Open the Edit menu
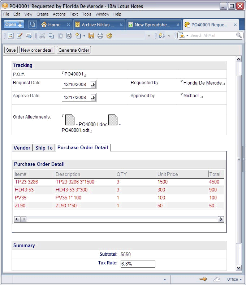Viewport: 246px width, 285px height. click(17, 14)
